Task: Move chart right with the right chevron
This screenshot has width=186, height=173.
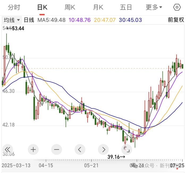Action: click(x=103, y=150)
